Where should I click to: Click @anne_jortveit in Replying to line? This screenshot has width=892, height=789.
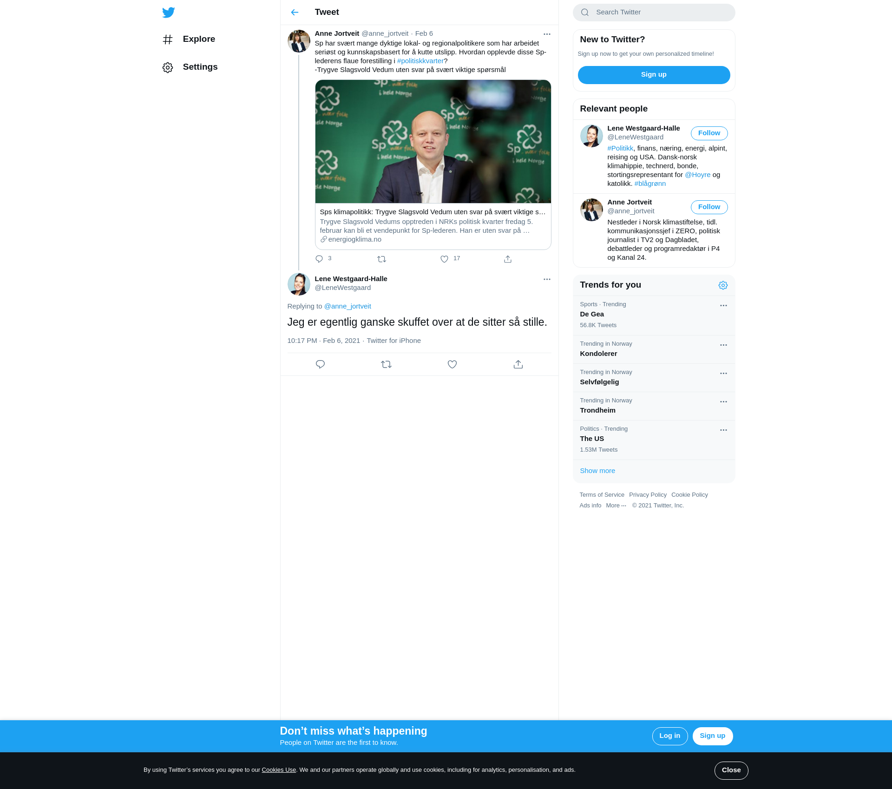pos(348,306)
